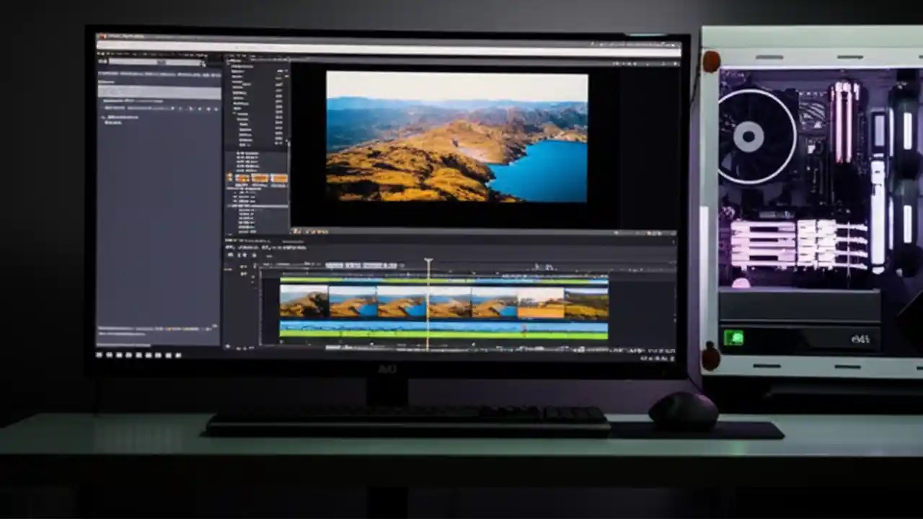Viewport: 923px width, 519px height.
Task: Select the Selection tool in the timeline toolbar
Action: point(229,254)
